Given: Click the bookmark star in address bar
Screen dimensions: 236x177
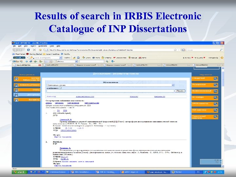Looking at the screenshot, I should tap(175, 50).
